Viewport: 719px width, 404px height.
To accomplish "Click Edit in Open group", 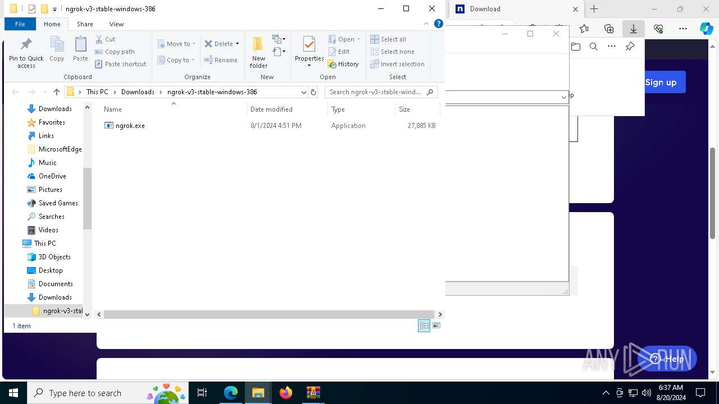I will (339, 52).
